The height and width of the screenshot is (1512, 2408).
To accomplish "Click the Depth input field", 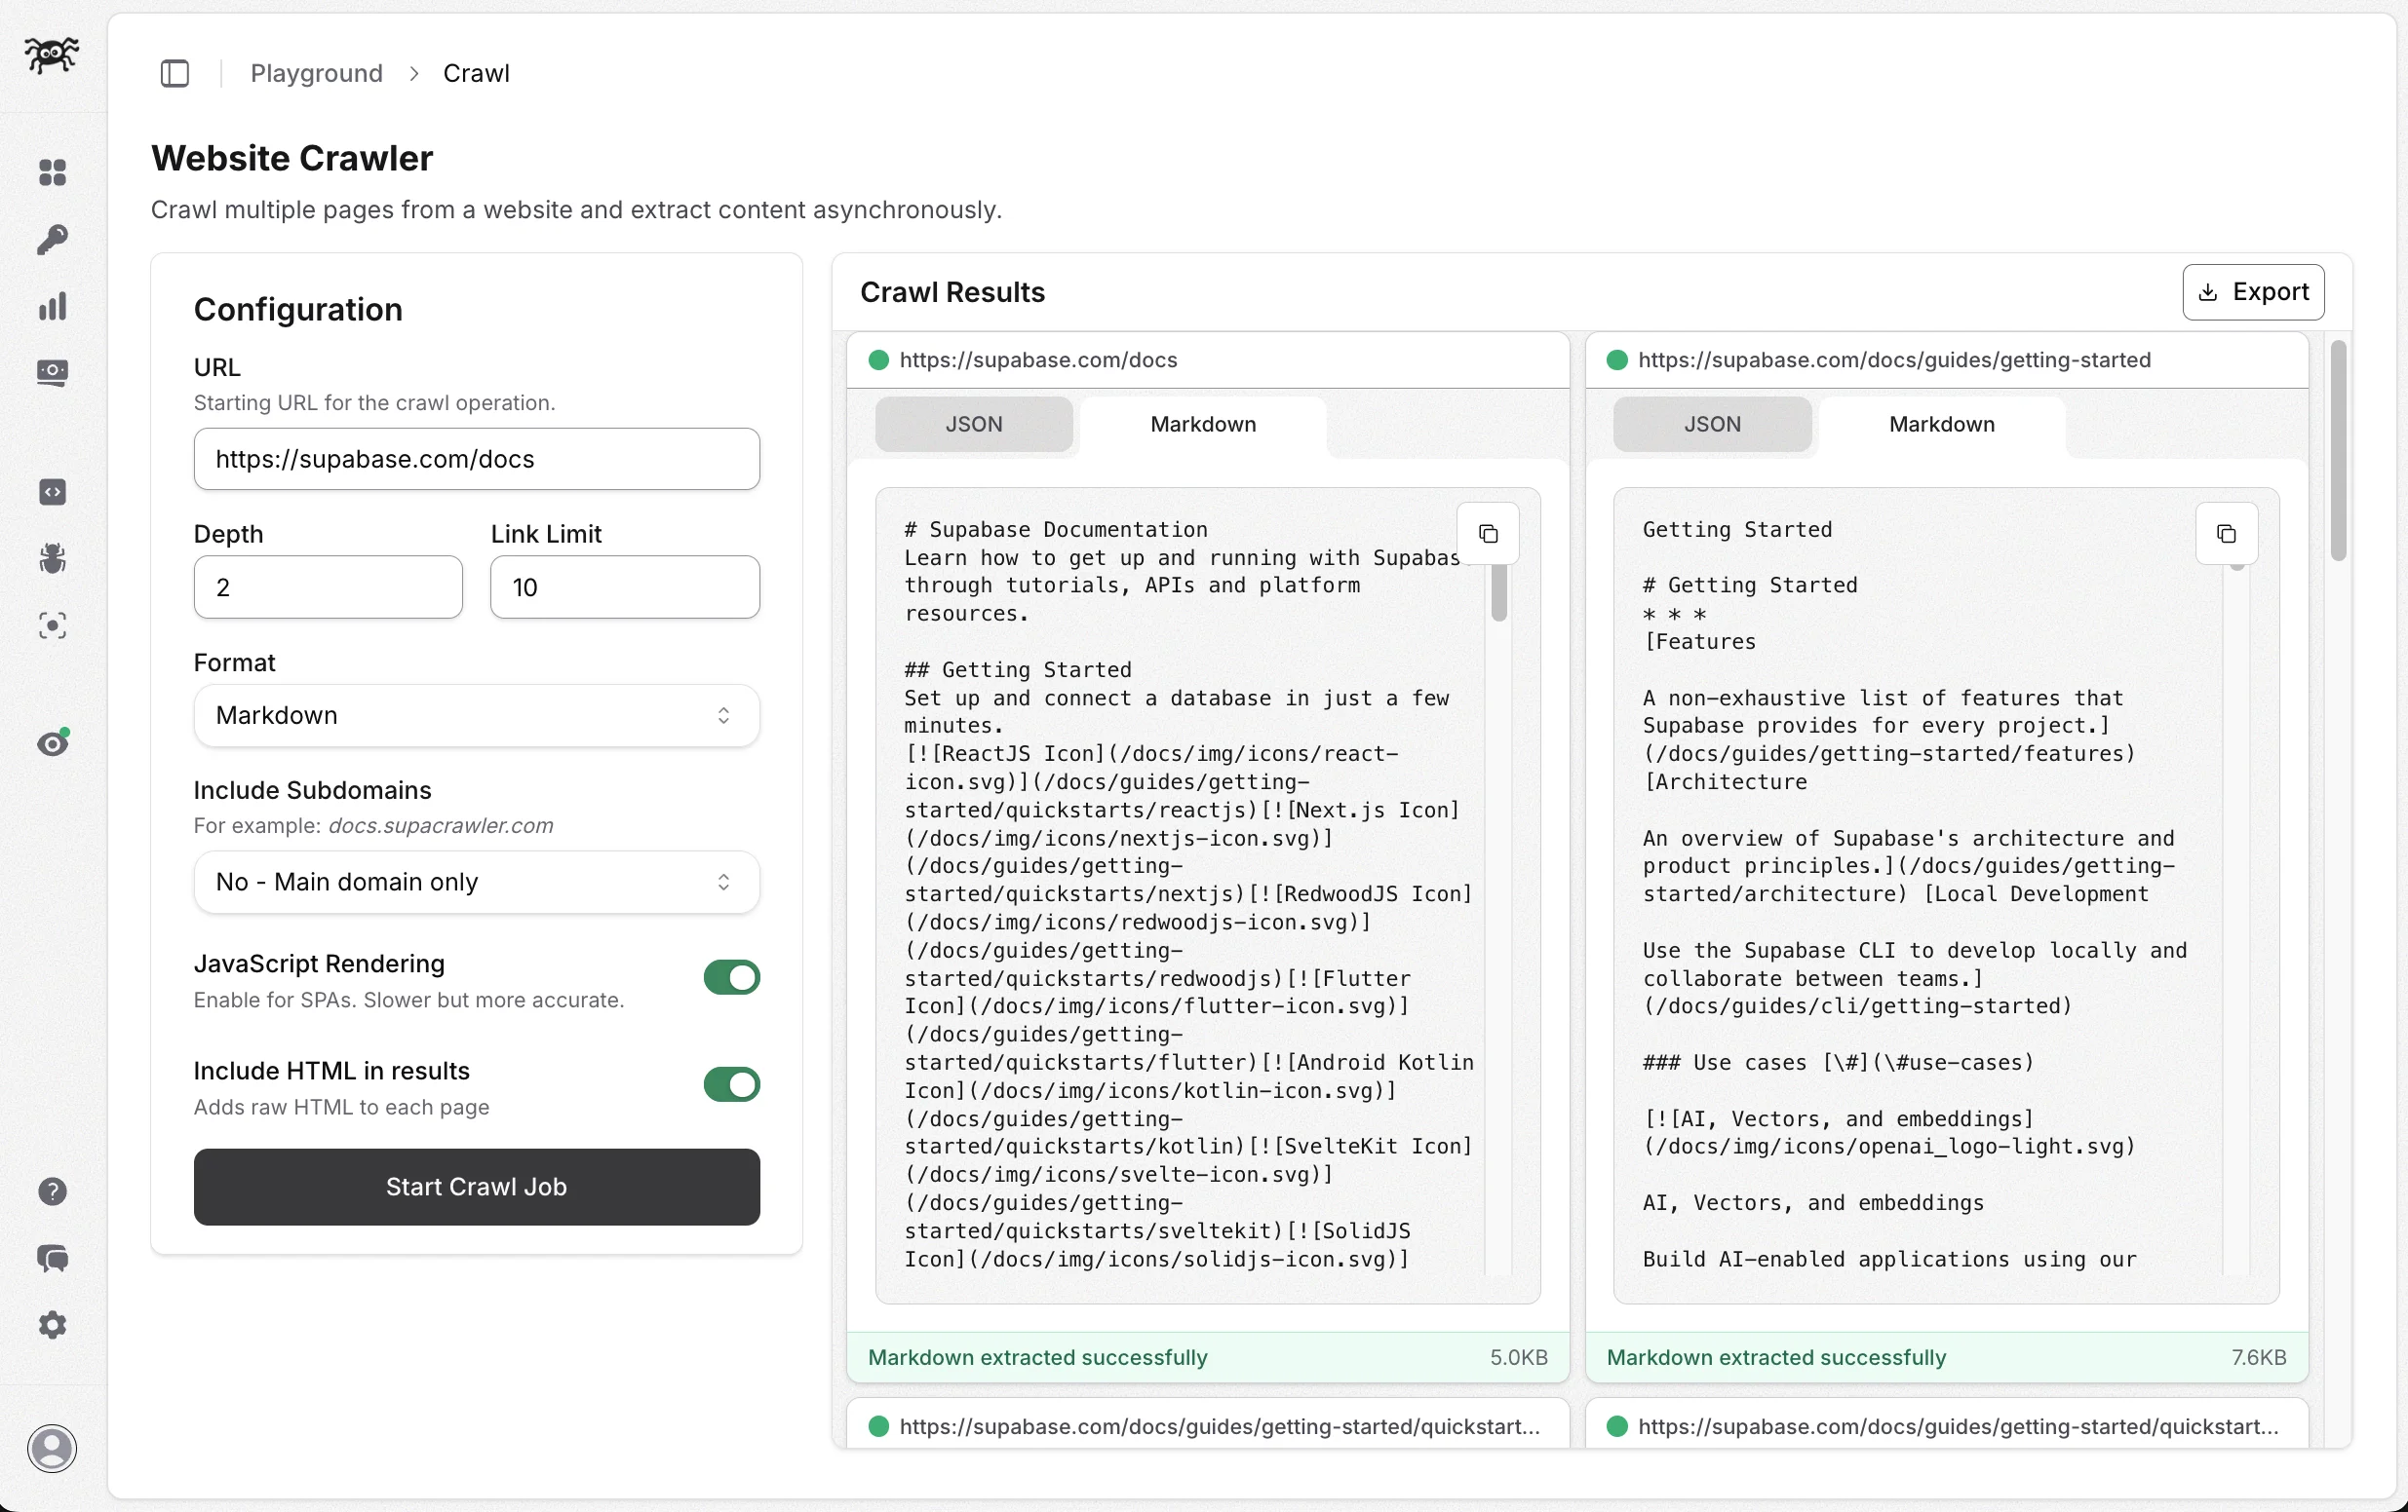I will point(328,587).
